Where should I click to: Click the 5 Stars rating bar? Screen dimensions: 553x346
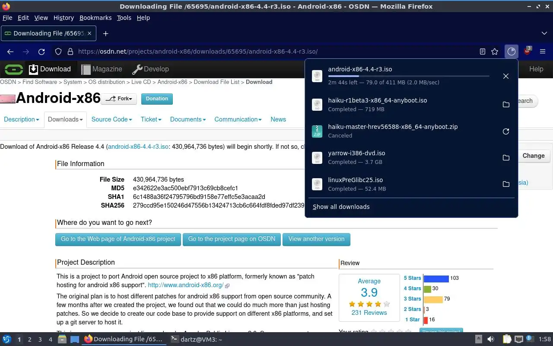(x=436, y=279)
